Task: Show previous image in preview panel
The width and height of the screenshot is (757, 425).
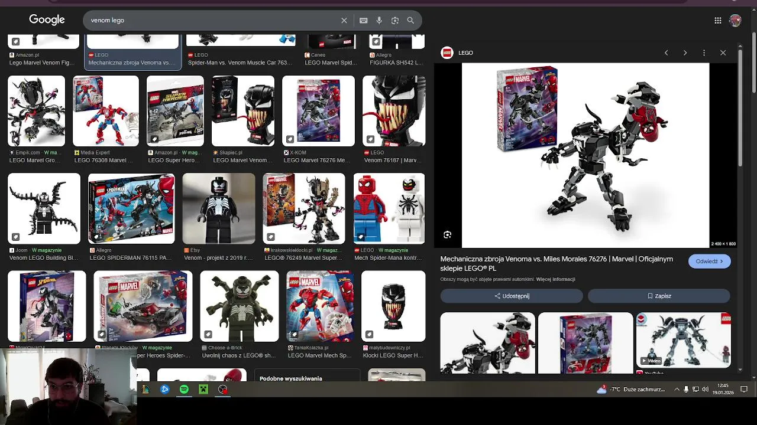Action: (x=666, y=53)
